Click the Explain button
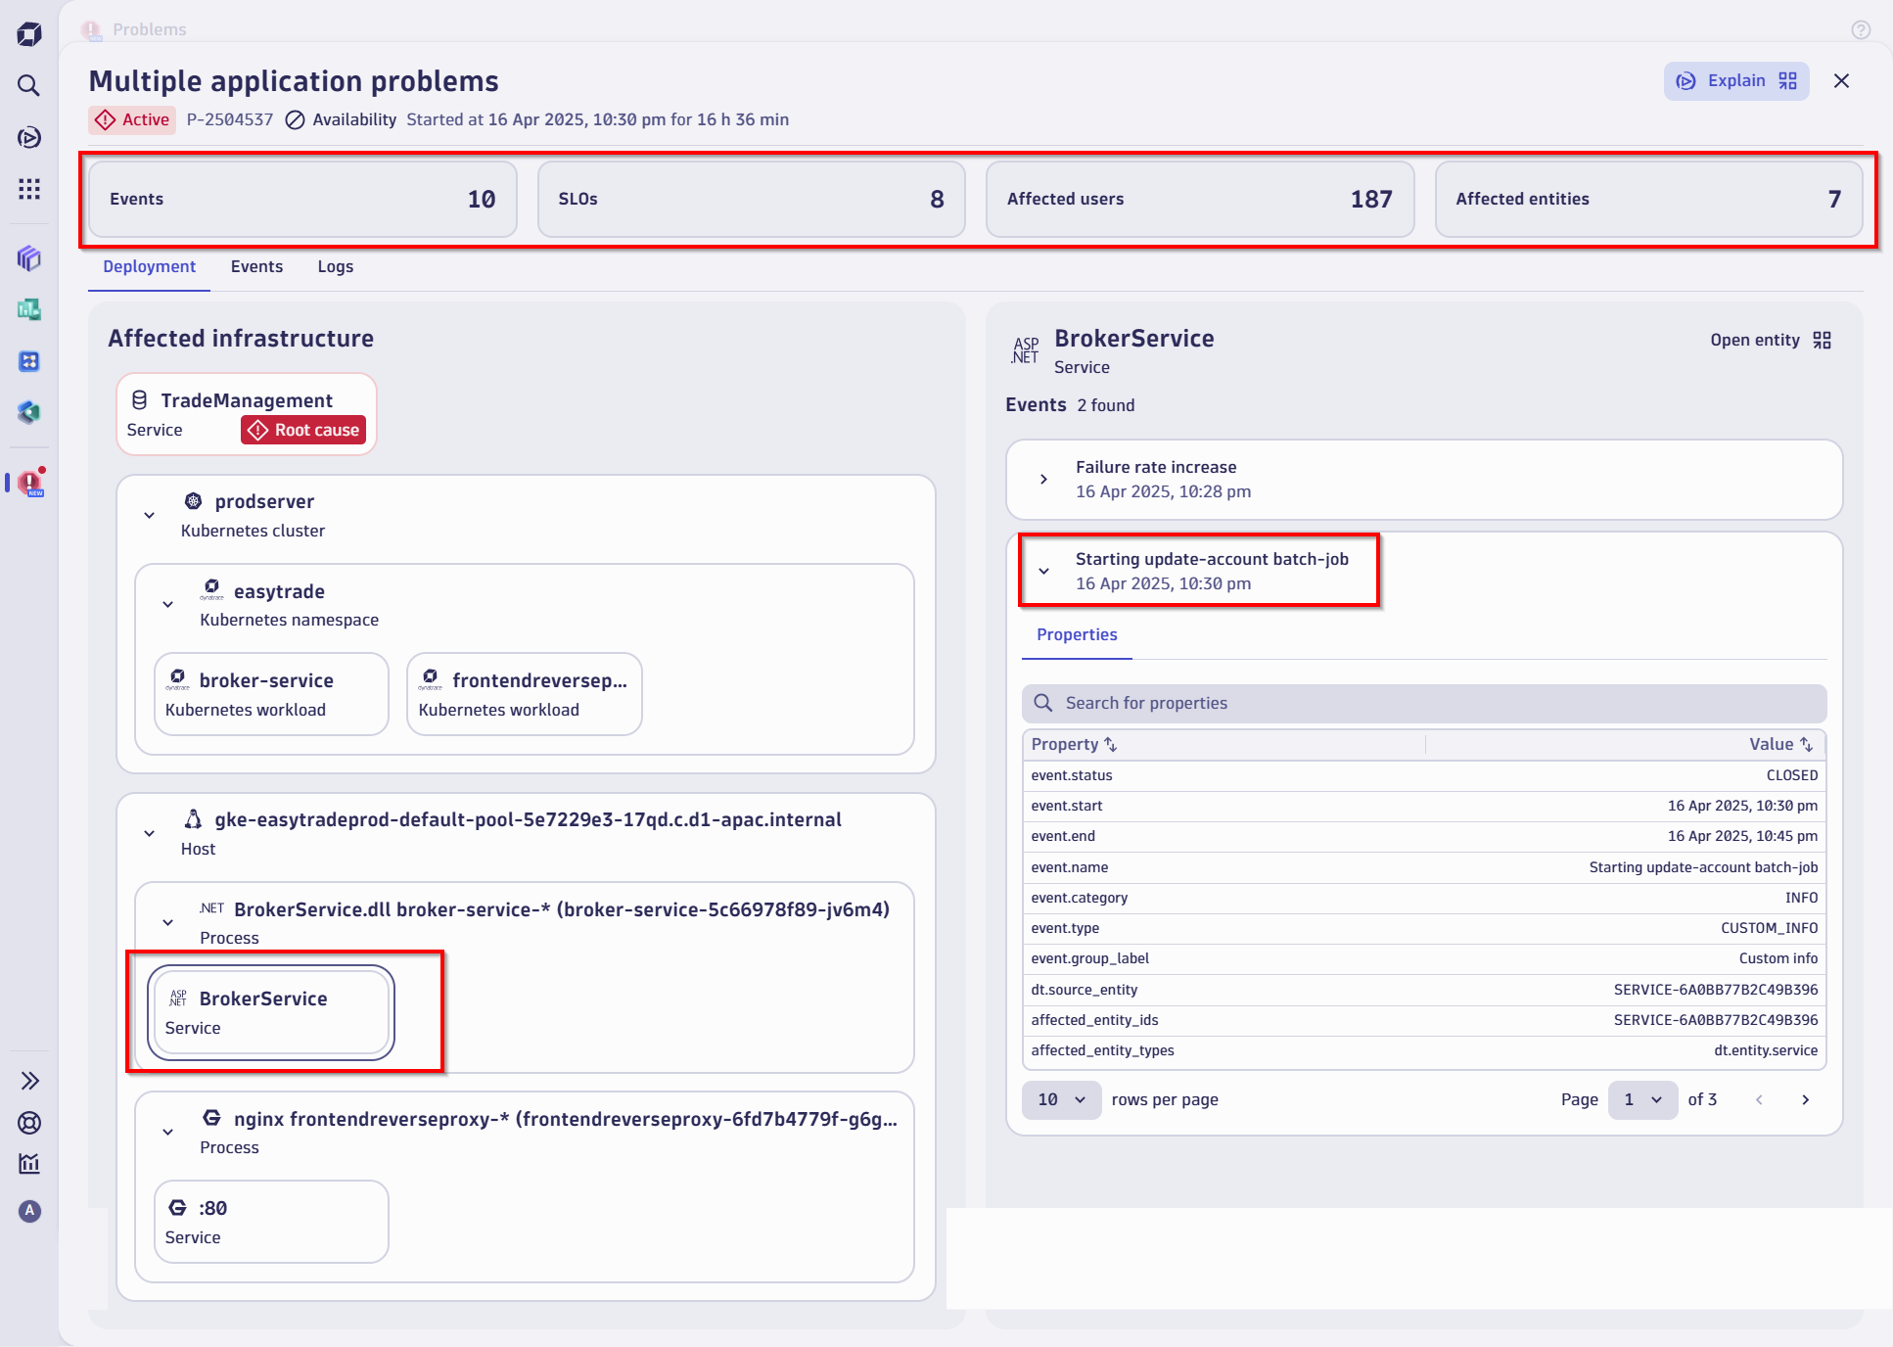This screenshot has height=1347, width=1893. [x=1735, y=81]
